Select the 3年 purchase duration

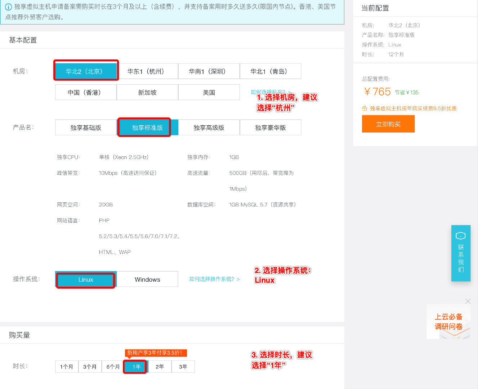[183, 366]
